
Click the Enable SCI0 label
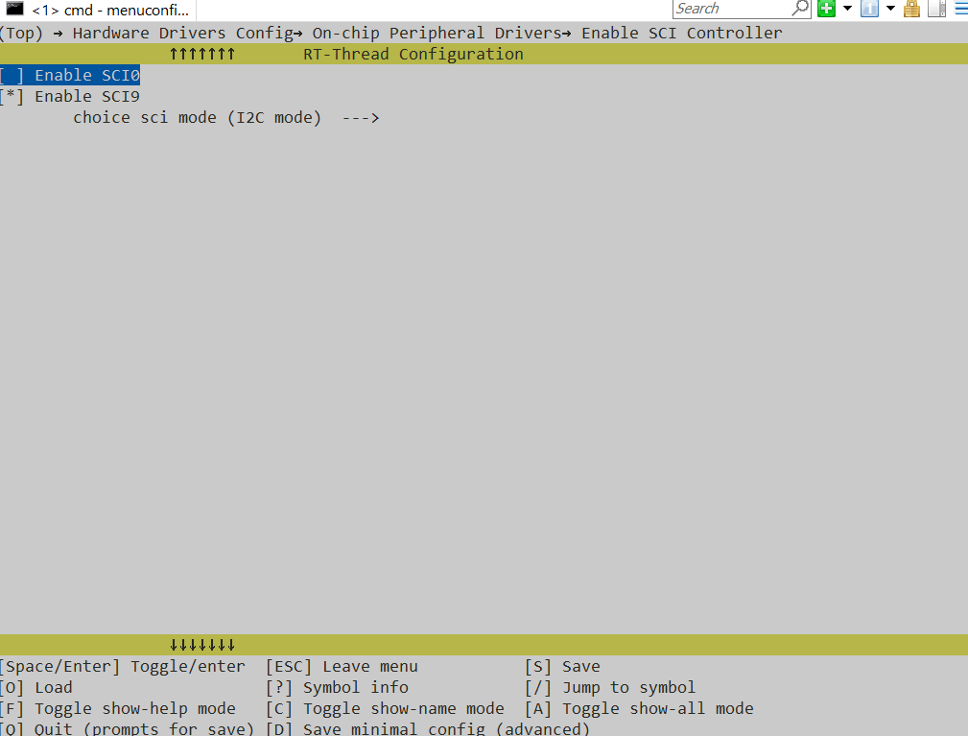coord(87,76)
